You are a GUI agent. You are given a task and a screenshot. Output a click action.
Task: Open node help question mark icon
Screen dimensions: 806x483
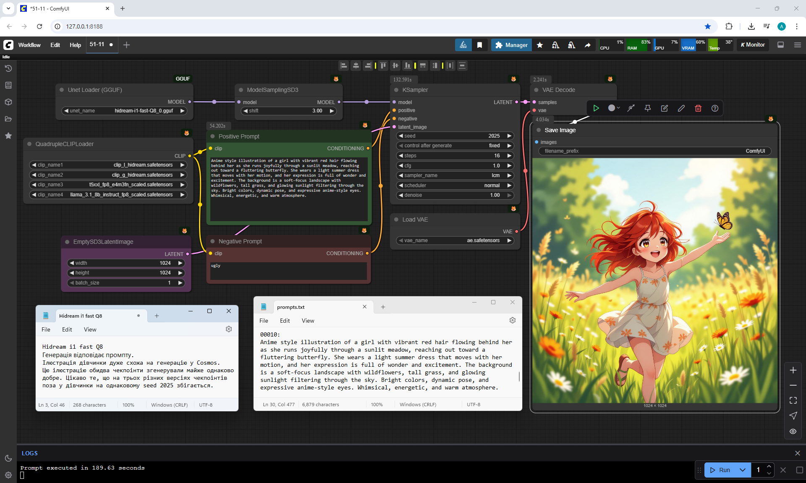[x=715, y=108]
